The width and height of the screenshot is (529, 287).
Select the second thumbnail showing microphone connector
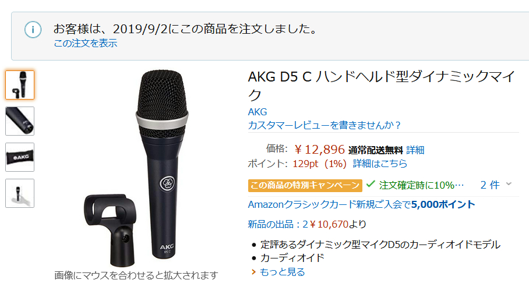(x=20, y=121)
